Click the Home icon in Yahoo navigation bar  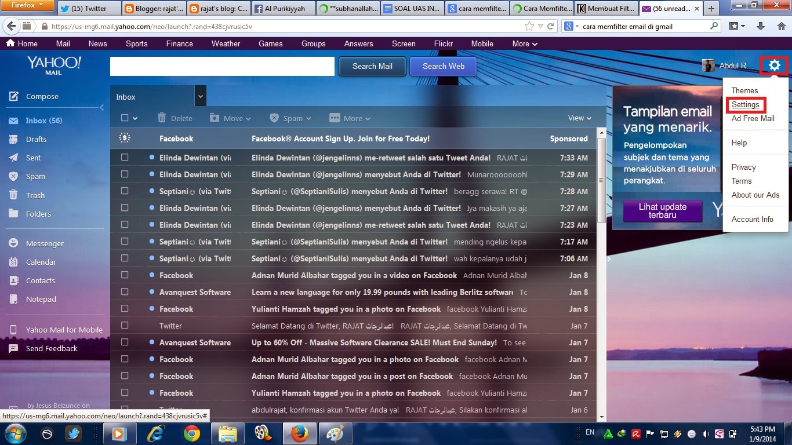coord(10,43)
